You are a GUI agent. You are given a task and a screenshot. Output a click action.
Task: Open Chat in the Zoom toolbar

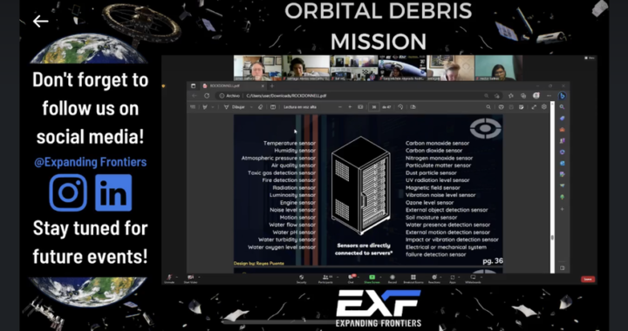tap(351, 279)
